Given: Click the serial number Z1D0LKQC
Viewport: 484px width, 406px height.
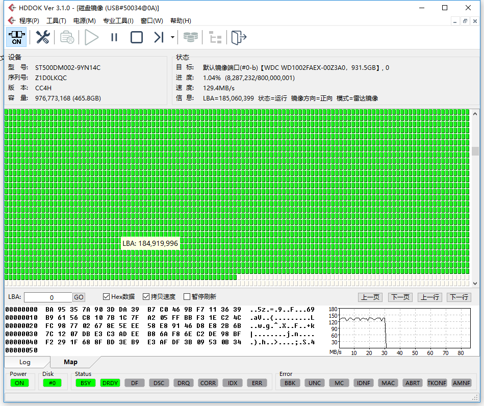Looking at the screenshot, I should pyautogui.click(x=51, y=78).
